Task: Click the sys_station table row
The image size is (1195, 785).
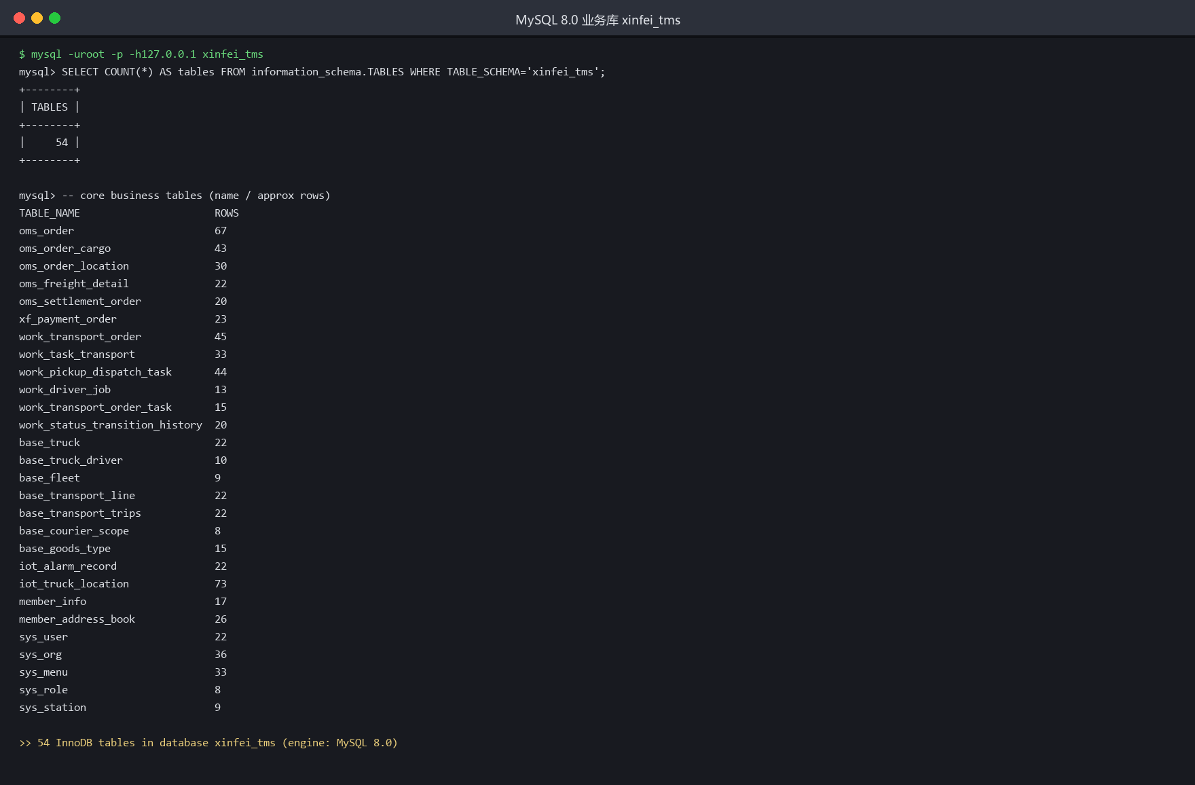Action: click(120, 708)
